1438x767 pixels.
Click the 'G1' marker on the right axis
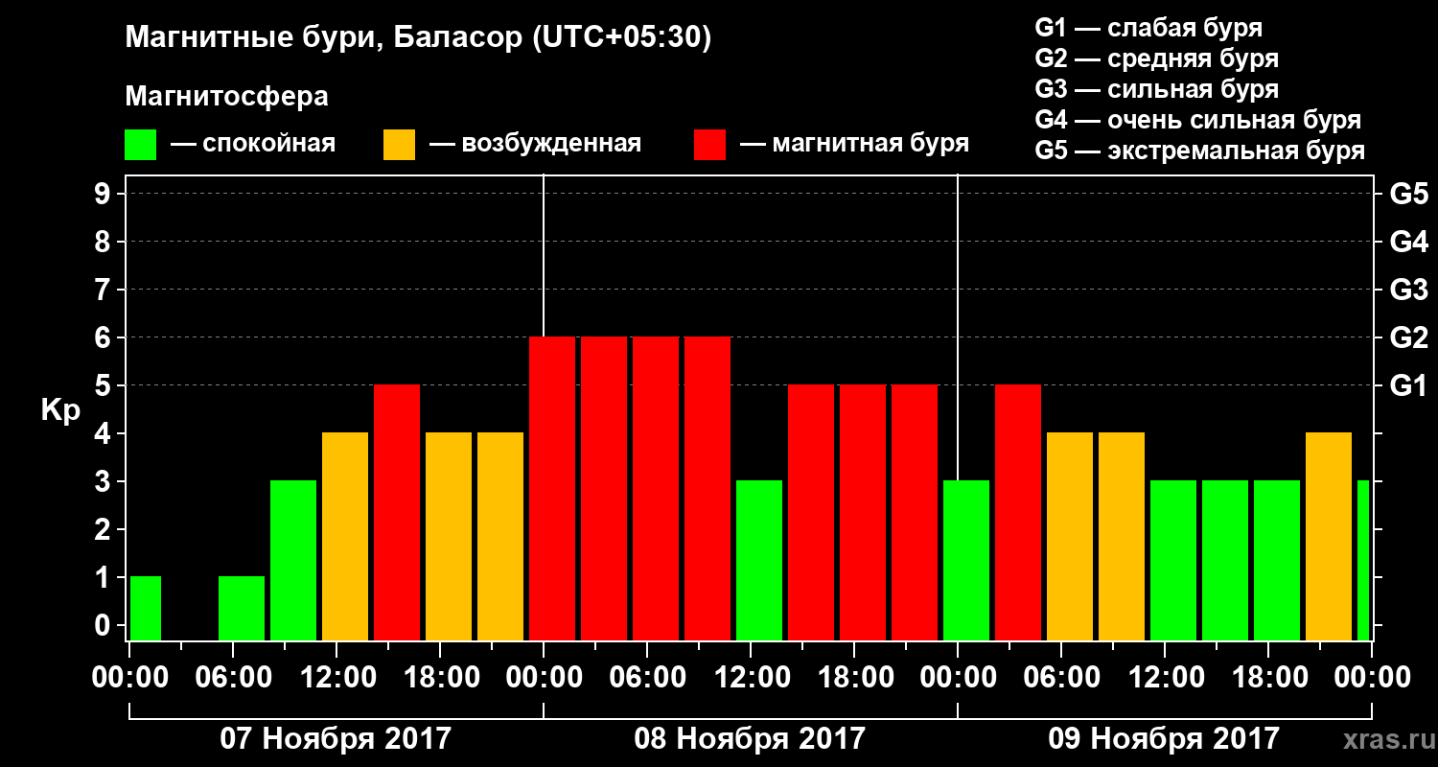(x=1408, y=385)
